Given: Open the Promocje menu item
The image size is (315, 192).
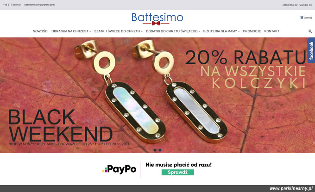Looking at the screenshot, I should pos(252,31).
